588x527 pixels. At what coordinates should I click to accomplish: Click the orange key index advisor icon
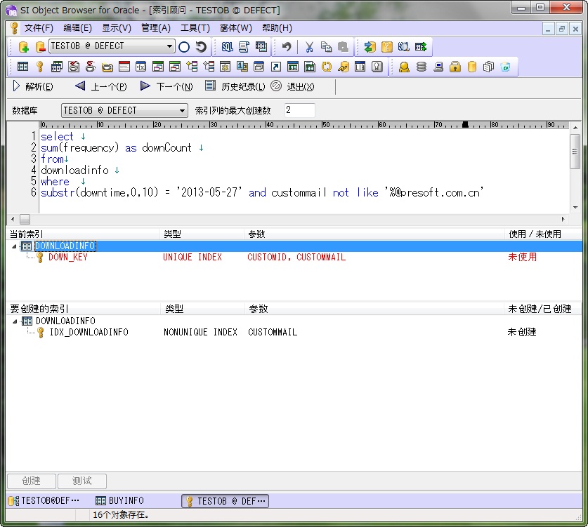pos(386,47)
